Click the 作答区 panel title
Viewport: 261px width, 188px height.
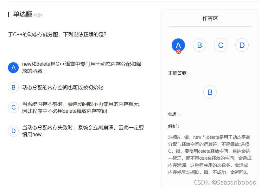point(210,18)
